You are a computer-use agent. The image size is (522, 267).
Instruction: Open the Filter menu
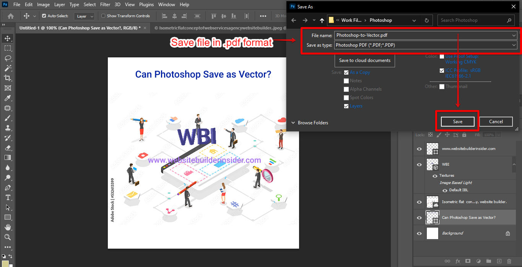(105, 5)
